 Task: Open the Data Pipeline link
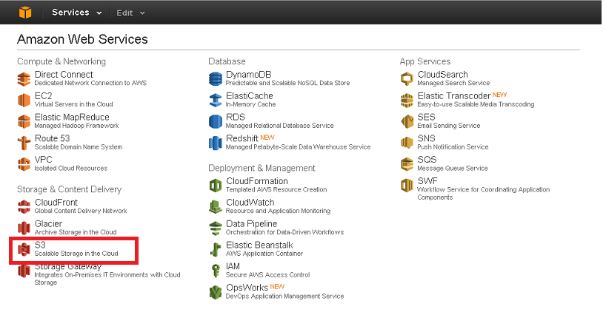click(252, 223)
